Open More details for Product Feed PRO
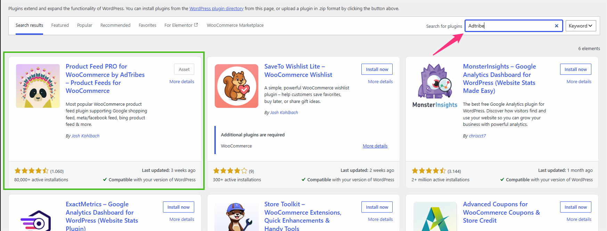Screen dimensions: 607x231 tap(182, 82)
